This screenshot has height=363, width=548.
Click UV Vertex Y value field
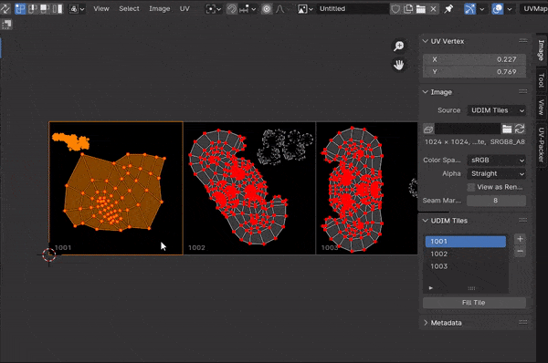point(474,72)
